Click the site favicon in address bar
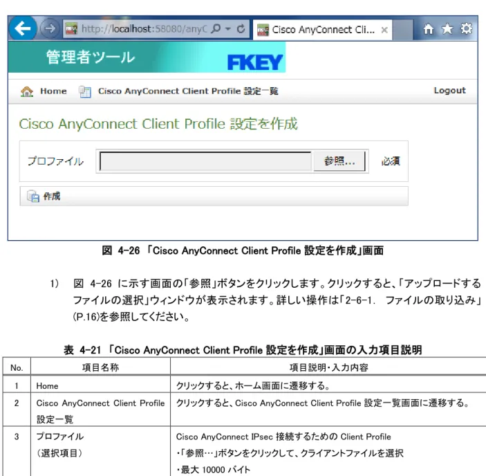Screen dimensions: 486x476 click(x=71, y=29)
